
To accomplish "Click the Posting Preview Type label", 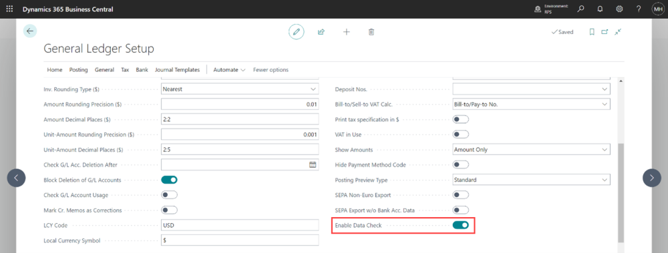I will coord(361,180).
